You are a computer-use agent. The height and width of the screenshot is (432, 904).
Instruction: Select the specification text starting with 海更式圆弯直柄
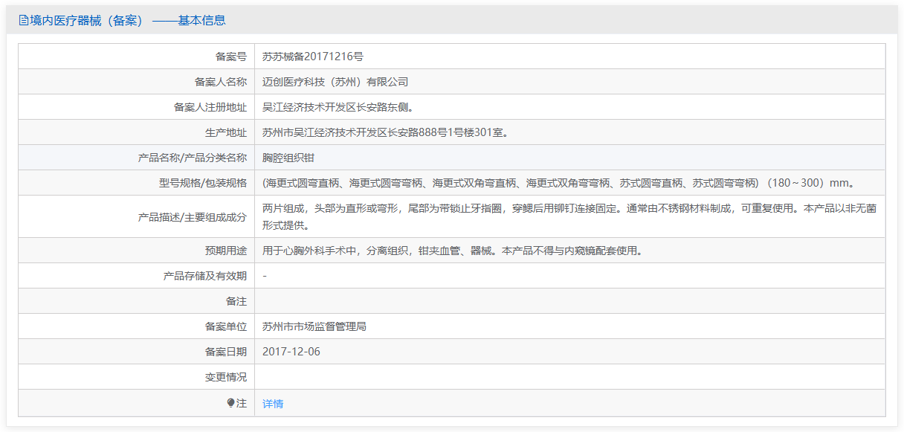click(560, 183)
